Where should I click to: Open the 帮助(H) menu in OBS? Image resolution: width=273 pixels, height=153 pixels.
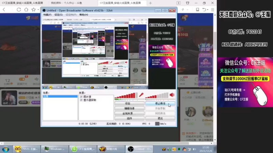[x=84, y=15]
